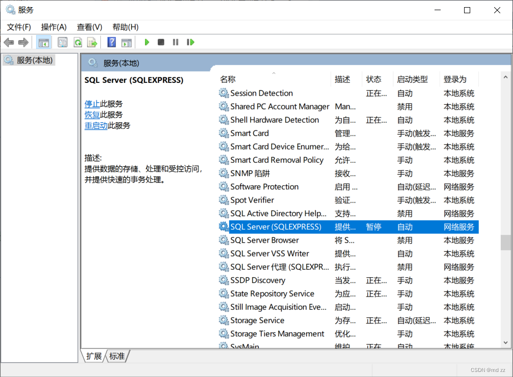The image size is (513, 377).
Task: Sort services by the 启动类型 column header
Action: 411,79
